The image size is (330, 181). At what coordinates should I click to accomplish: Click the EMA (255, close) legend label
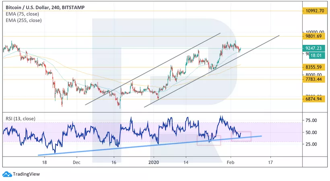[x=23, y=20]
